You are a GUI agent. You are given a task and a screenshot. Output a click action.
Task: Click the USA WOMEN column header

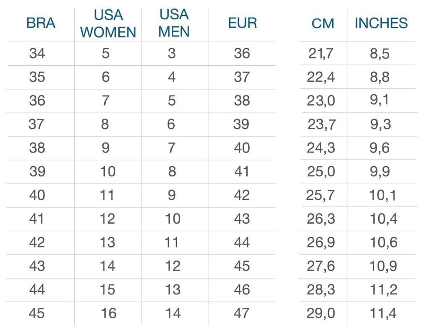(x=108, y=23)
